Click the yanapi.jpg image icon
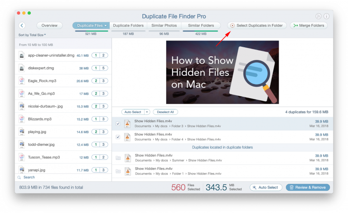Screen dimensions: 348x213 pyautogui.click(x=22, y=170)
